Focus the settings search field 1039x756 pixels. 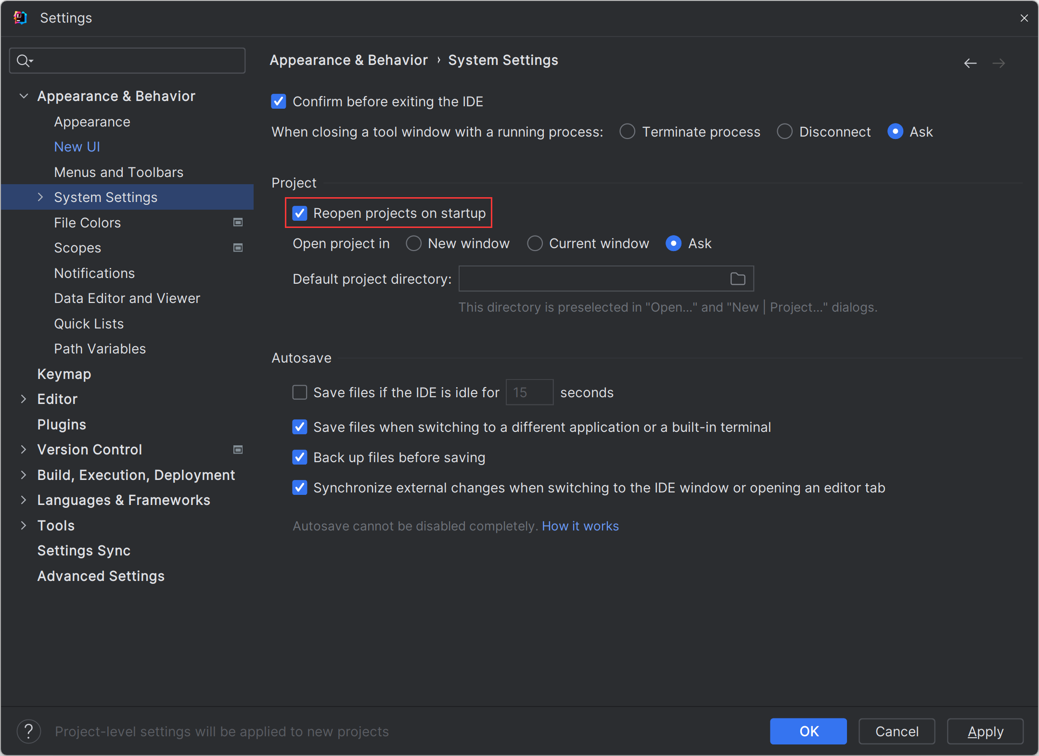[127, 61]
